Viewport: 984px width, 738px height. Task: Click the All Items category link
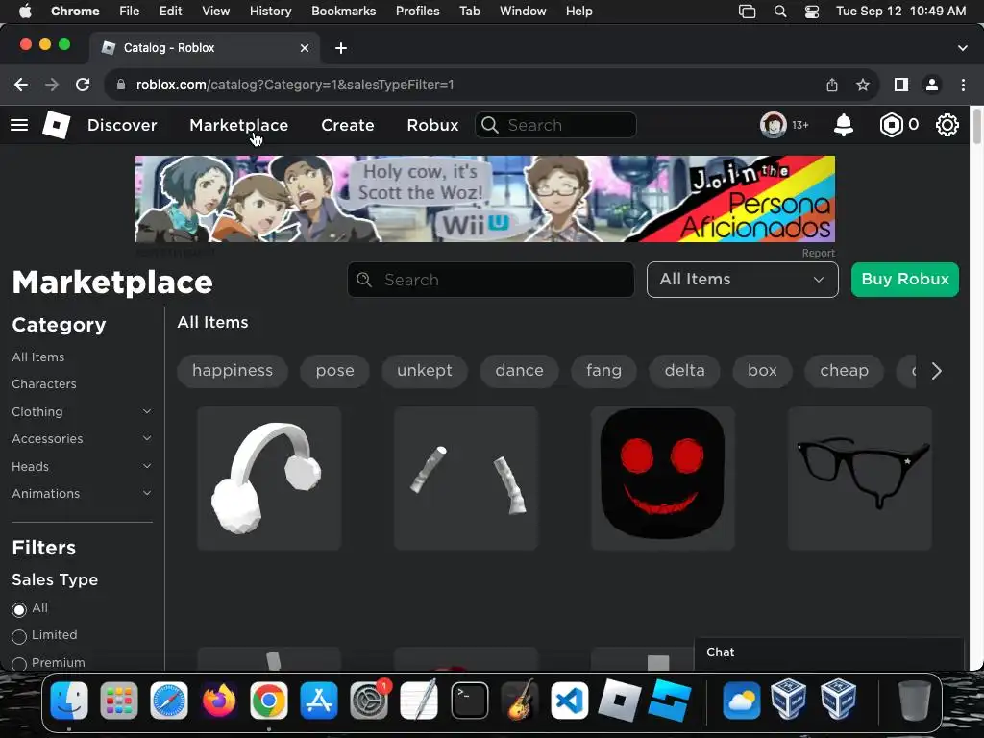click(37, 357)
